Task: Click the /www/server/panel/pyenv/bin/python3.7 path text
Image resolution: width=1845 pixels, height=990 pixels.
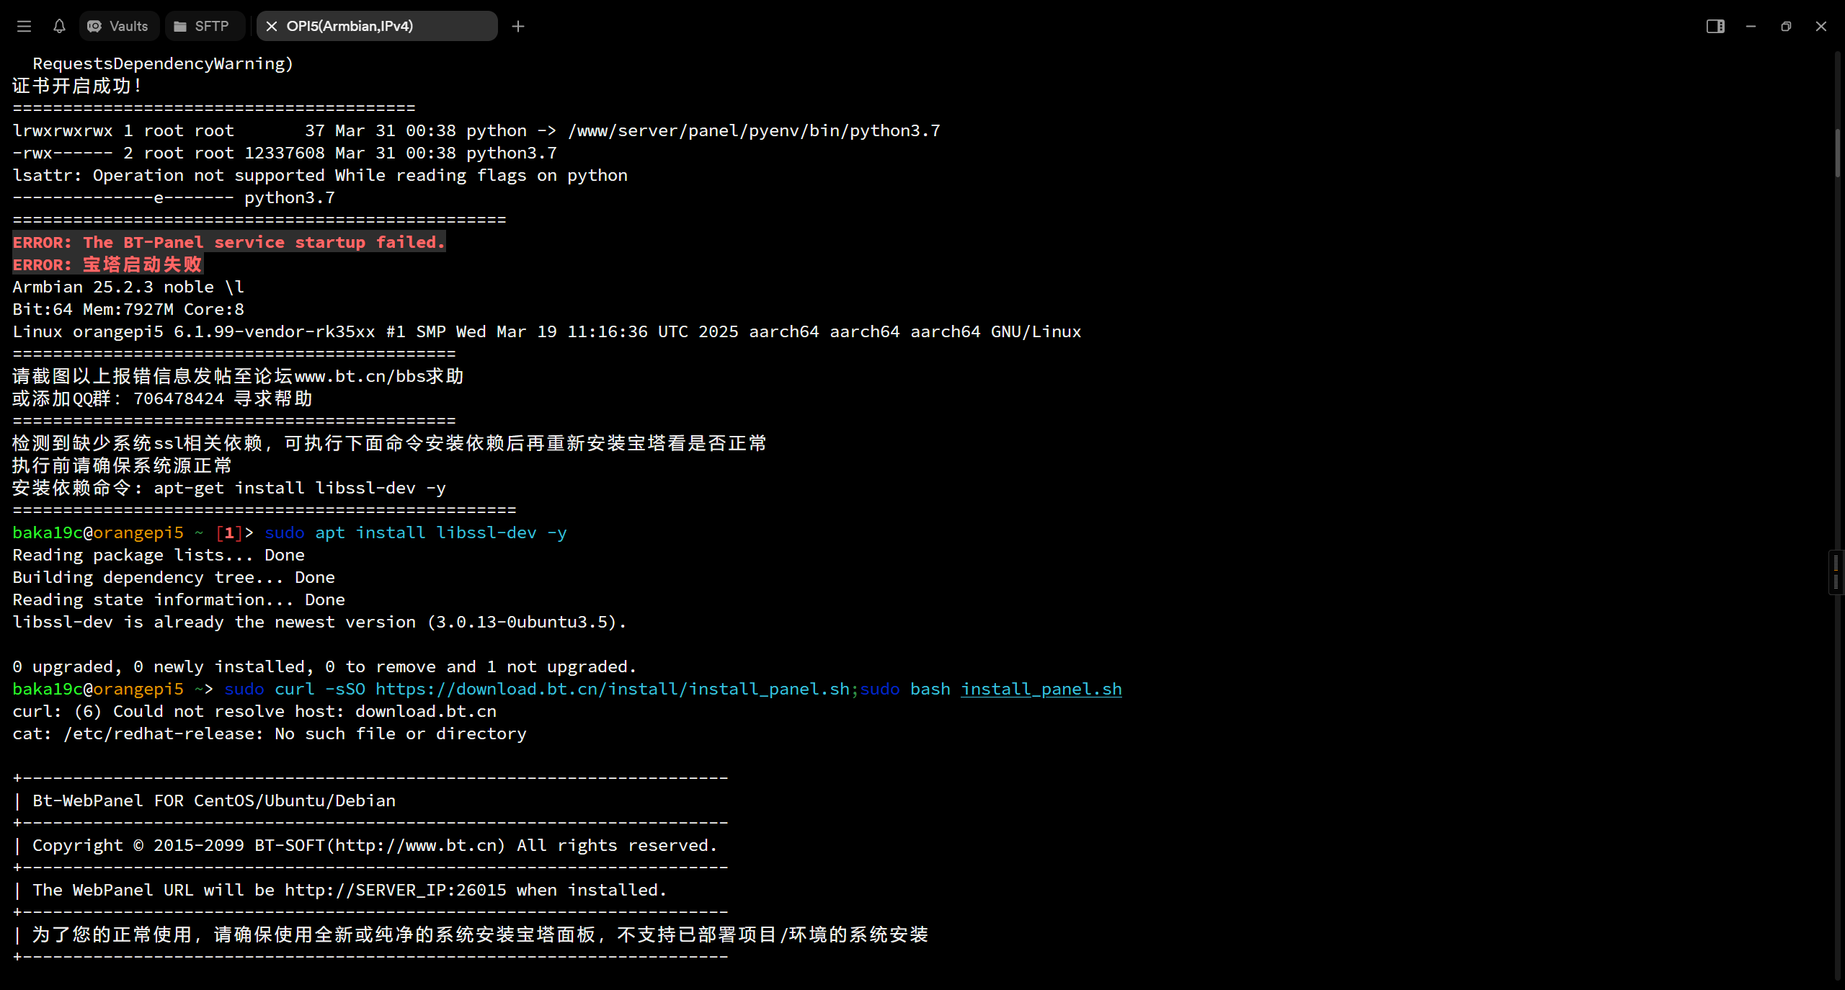Action: 754,131
